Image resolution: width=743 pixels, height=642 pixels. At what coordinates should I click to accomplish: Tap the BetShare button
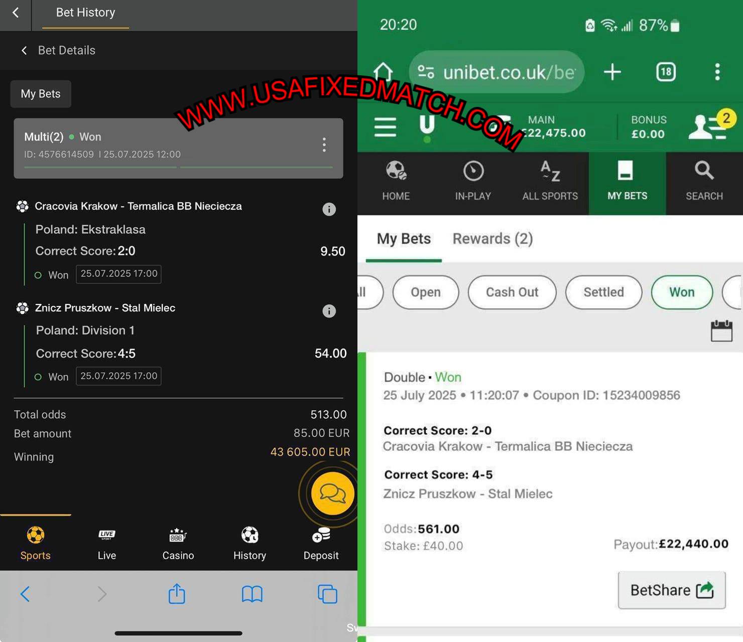pos(672,590)
